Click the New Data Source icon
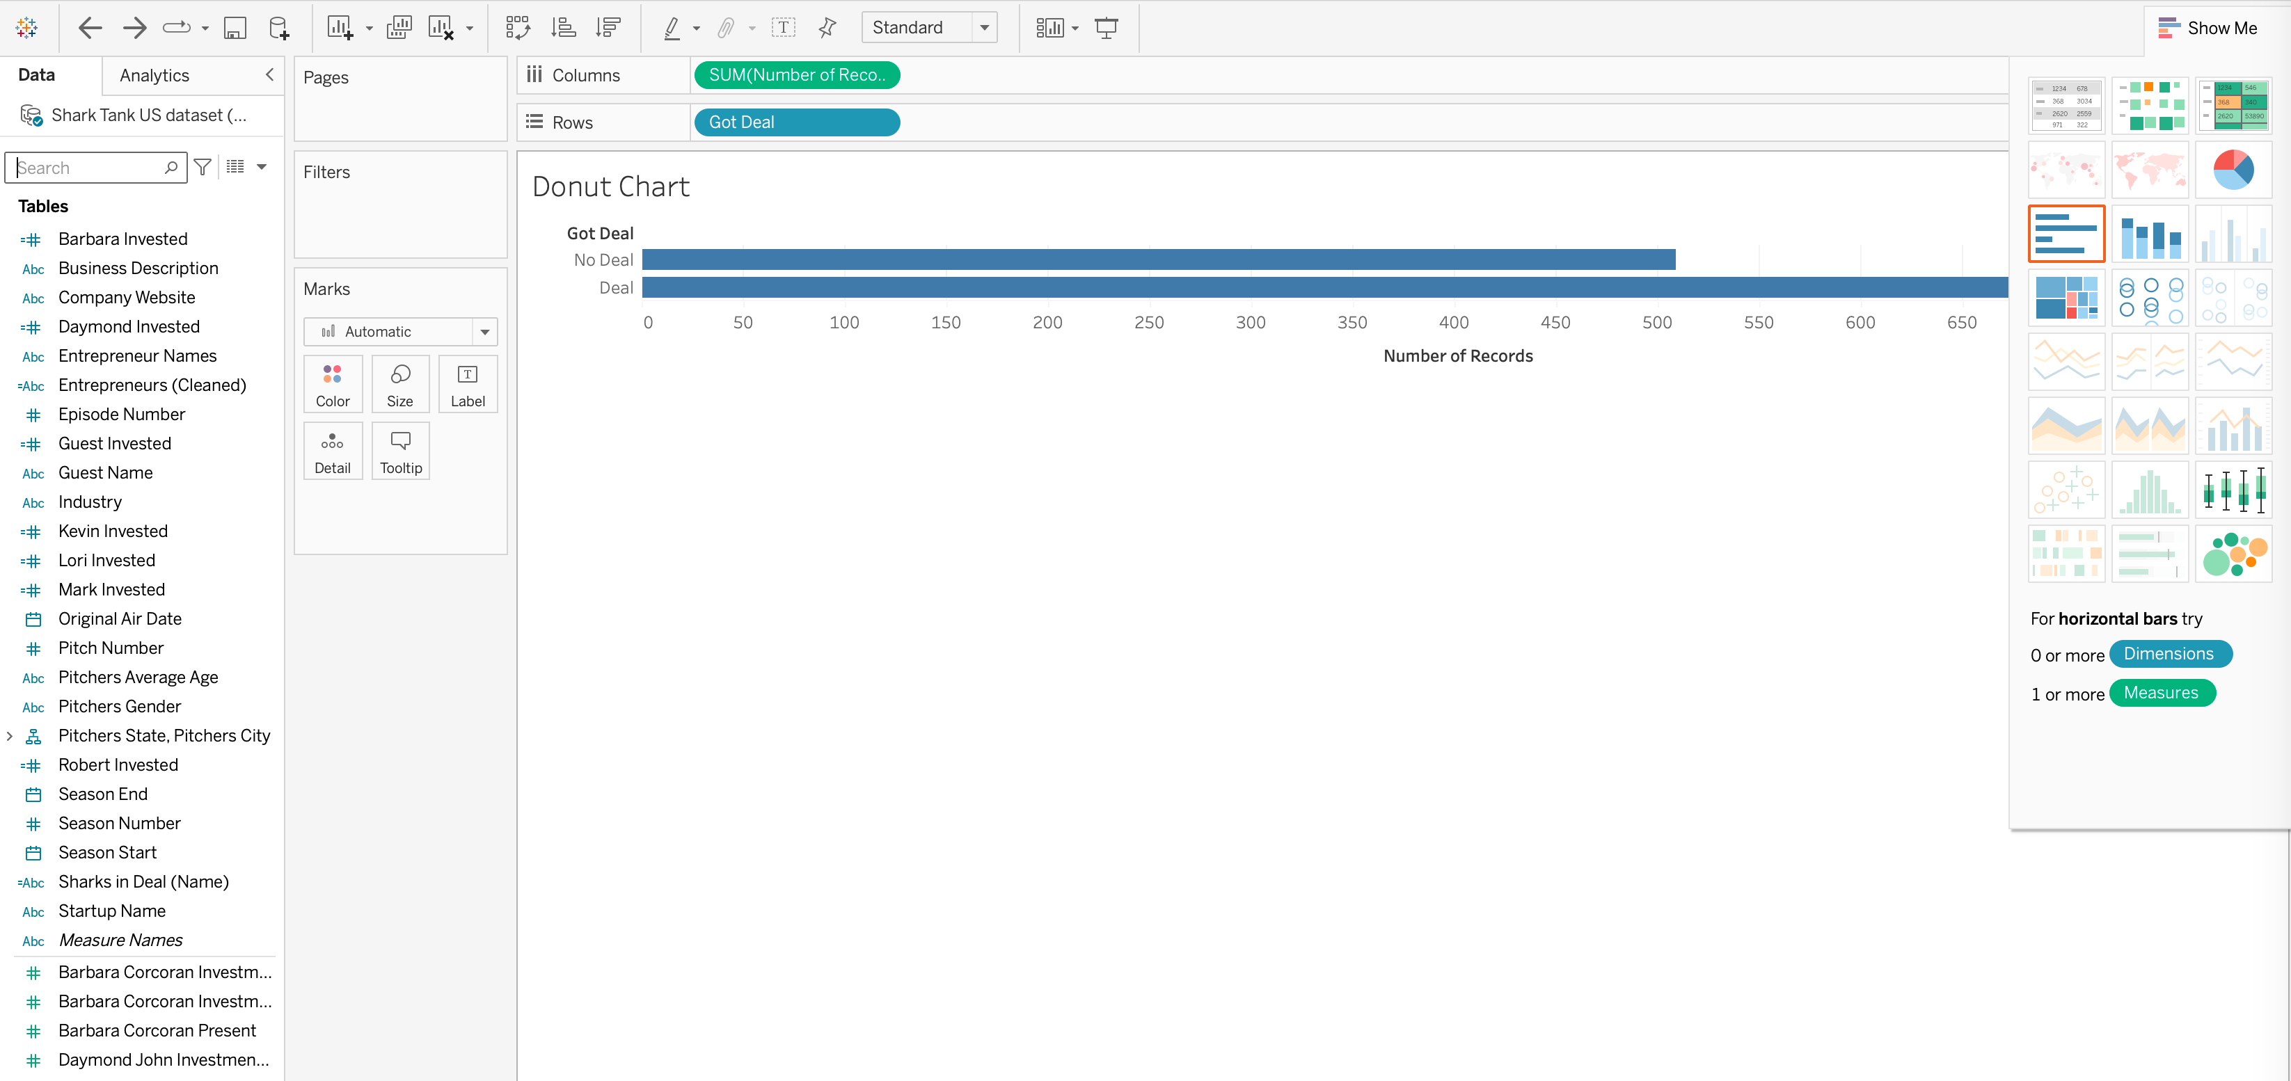Viewport: 2291px width, 1081px height. pos(278,28)
